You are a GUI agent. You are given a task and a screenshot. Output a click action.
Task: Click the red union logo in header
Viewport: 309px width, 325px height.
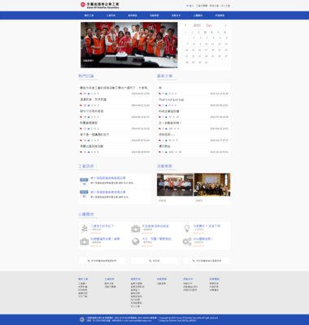[x=83, y=5]
